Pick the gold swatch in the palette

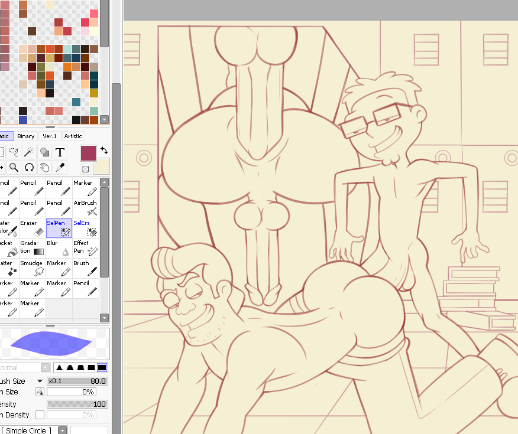[94, 93]
